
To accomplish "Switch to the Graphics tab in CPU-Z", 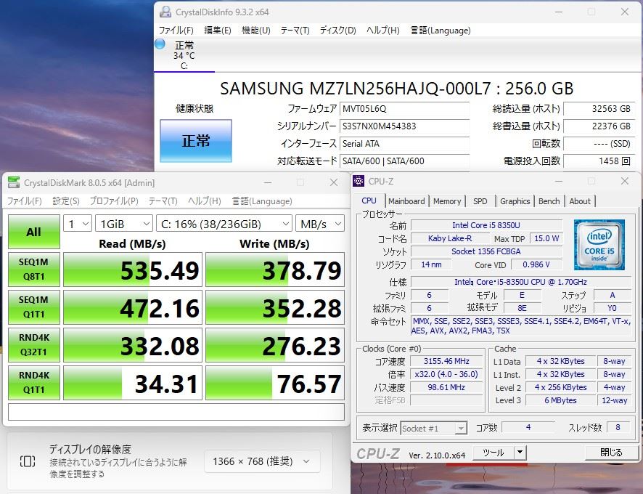I will tap(515, 201).
